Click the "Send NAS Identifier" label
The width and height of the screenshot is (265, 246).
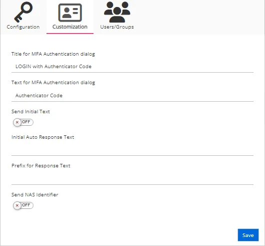[x=35, y=195]
